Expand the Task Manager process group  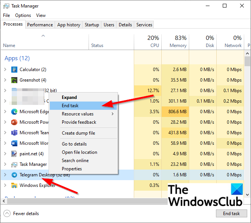(5, 164)
